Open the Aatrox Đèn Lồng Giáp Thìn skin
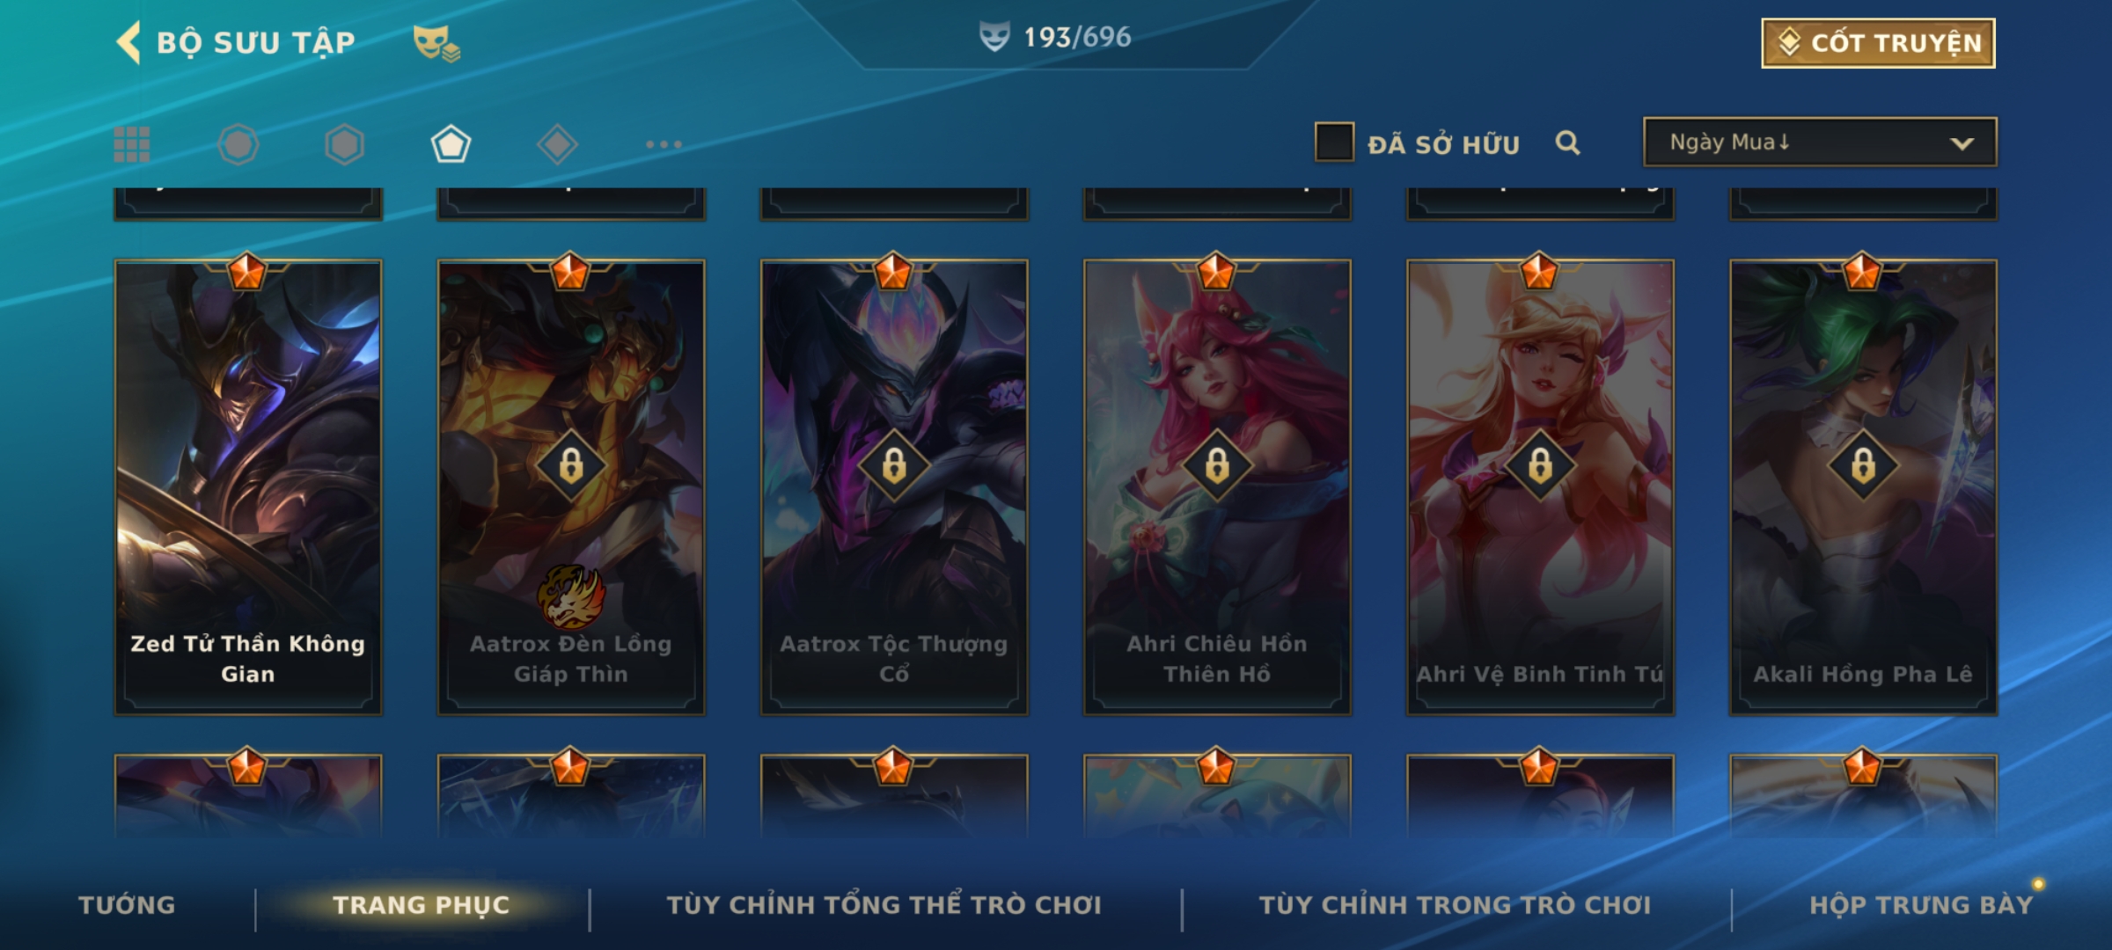The width and height of the screenshot is (2112, 950). click(x=571, y=486)
